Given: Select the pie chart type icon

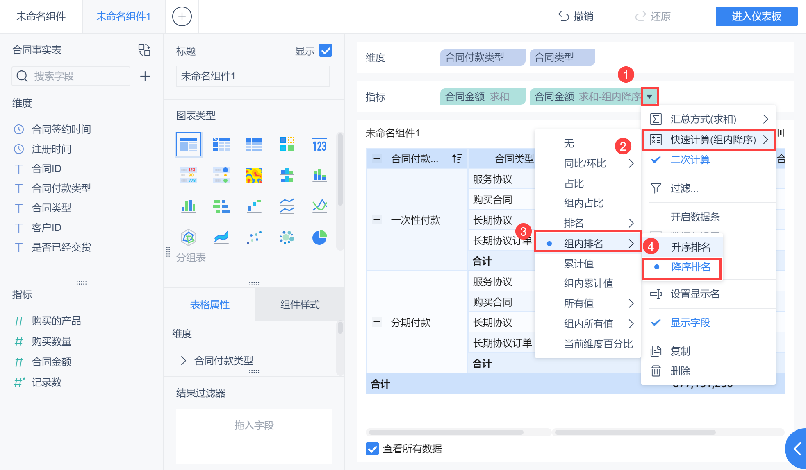Looking at the screenshot, I should 319,237.
